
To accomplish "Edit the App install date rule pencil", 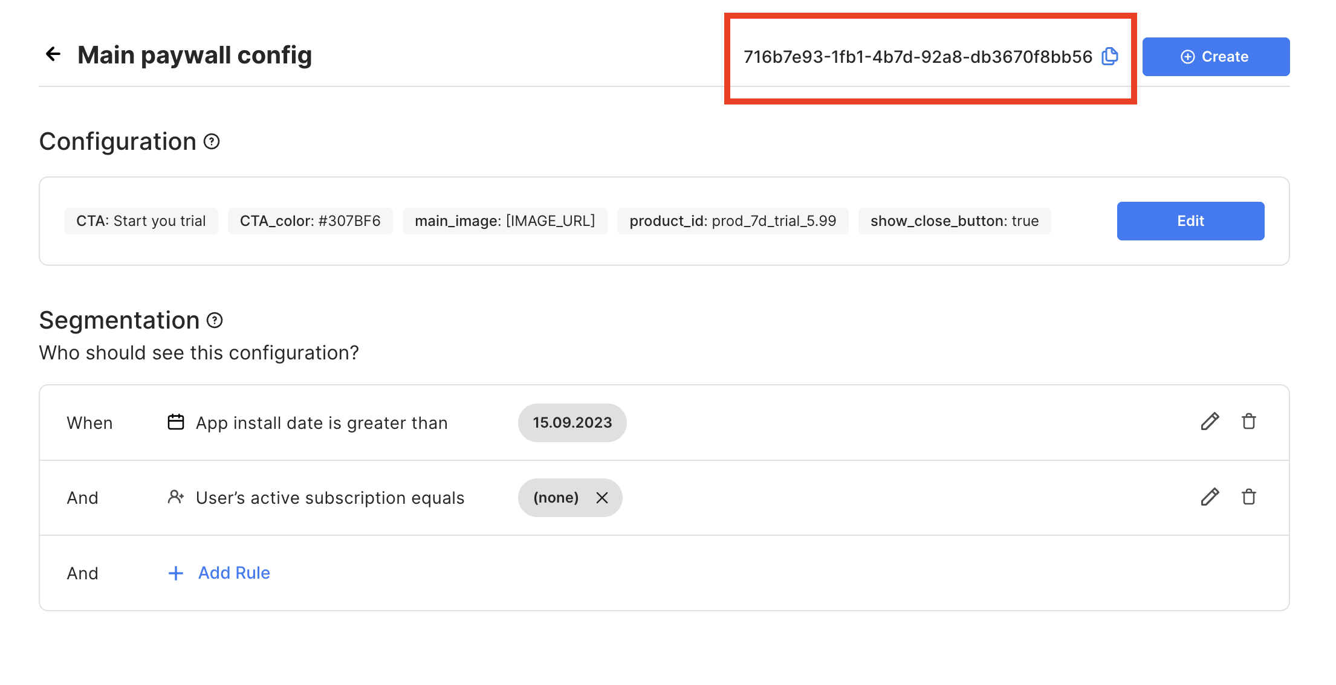I will pyautogui.click(x=1210, y=422).
